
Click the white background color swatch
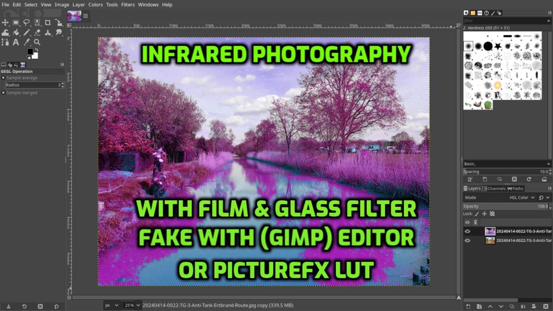click(36, 57)
